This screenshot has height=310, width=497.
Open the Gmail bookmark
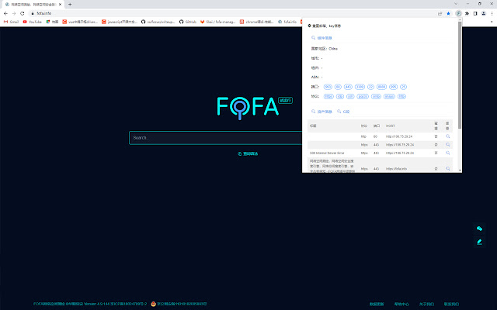pos(11,22)
